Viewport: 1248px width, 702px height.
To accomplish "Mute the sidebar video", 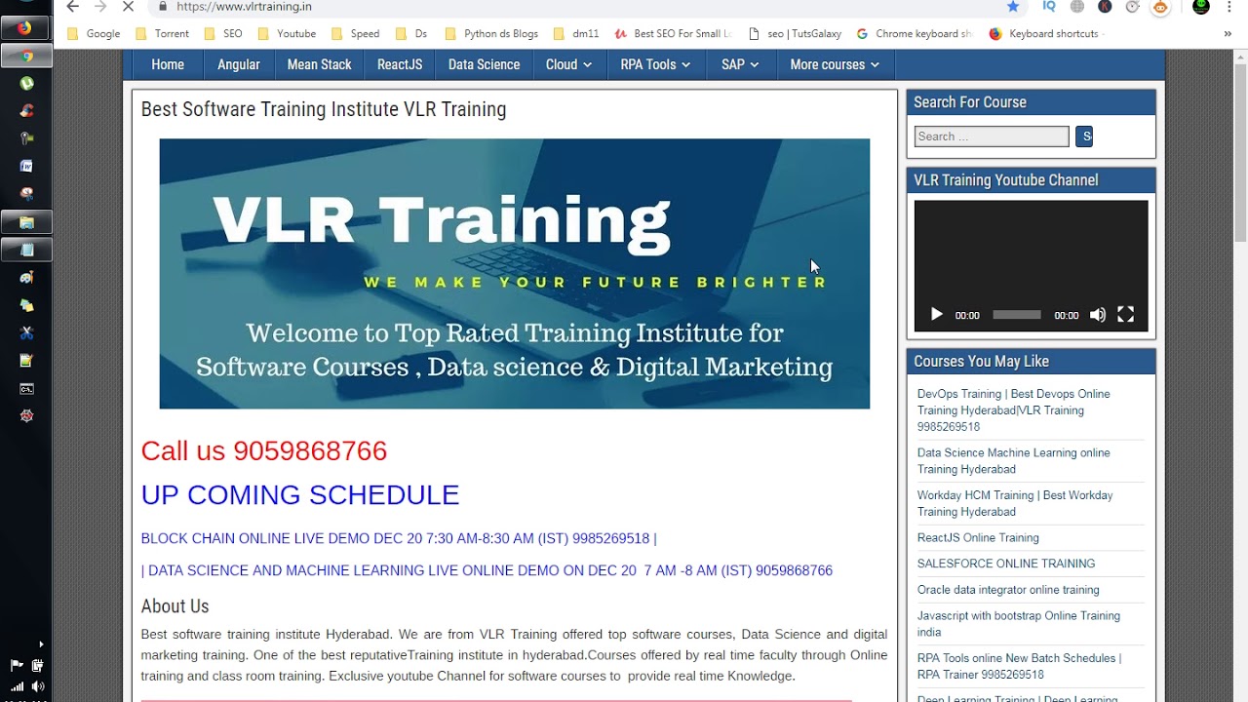I will pyautogui.click(x=1098, y=315).
